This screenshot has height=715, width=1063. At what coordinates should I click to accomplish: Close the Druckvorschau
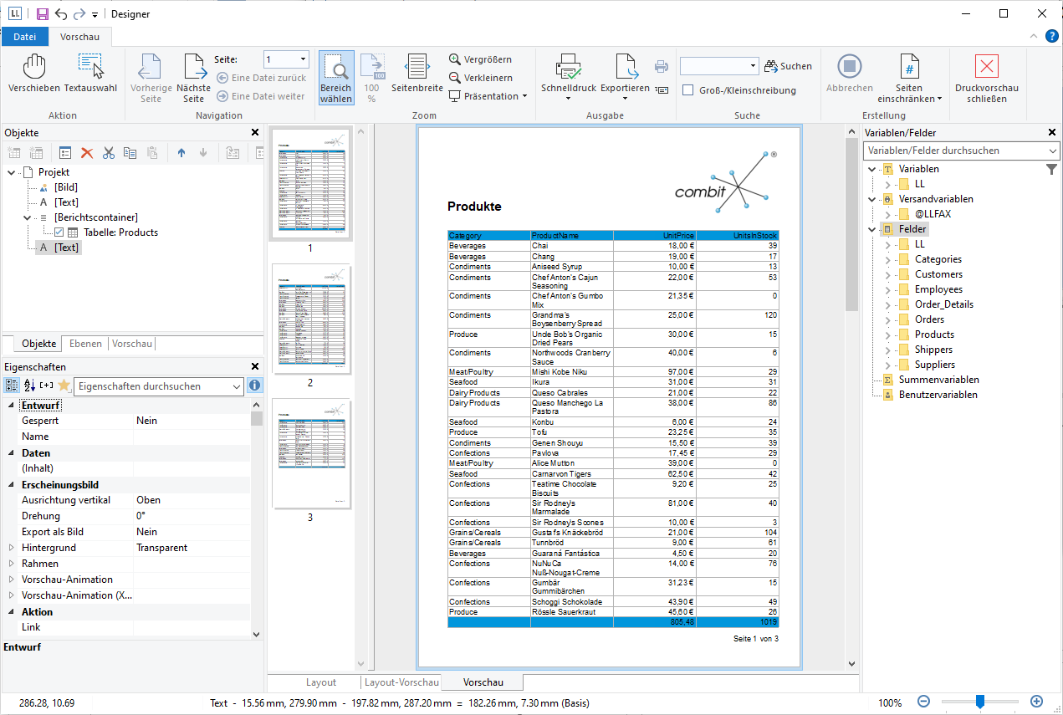coord(986,67)
